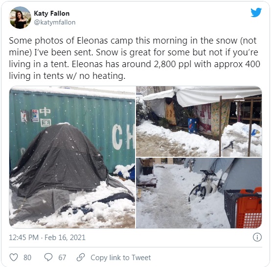Open the tweet info circle icon
Viewport: 272px width, 267px height.
[x=257, y=237]
